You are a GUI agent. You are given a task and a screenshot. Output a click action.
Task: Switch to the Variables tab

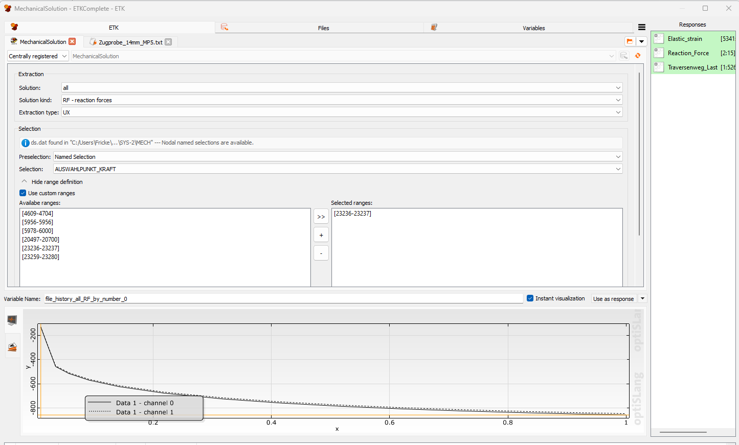click(x=529, y=28)
